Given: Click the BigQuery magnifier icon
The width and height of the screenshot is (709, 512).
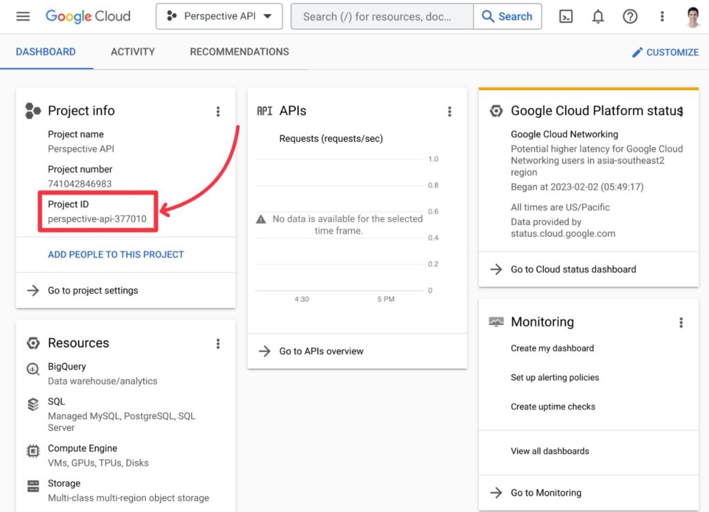Looking at the screenshot, I should click(33, 369).
